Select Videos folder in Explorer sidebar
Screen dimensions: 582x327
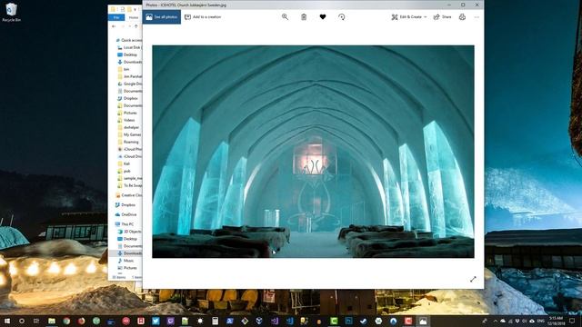(126, 120)
